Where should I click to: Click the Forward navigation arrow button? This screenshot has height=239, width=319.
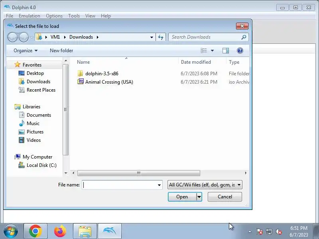pyautogui.click(x=24, y=37)
